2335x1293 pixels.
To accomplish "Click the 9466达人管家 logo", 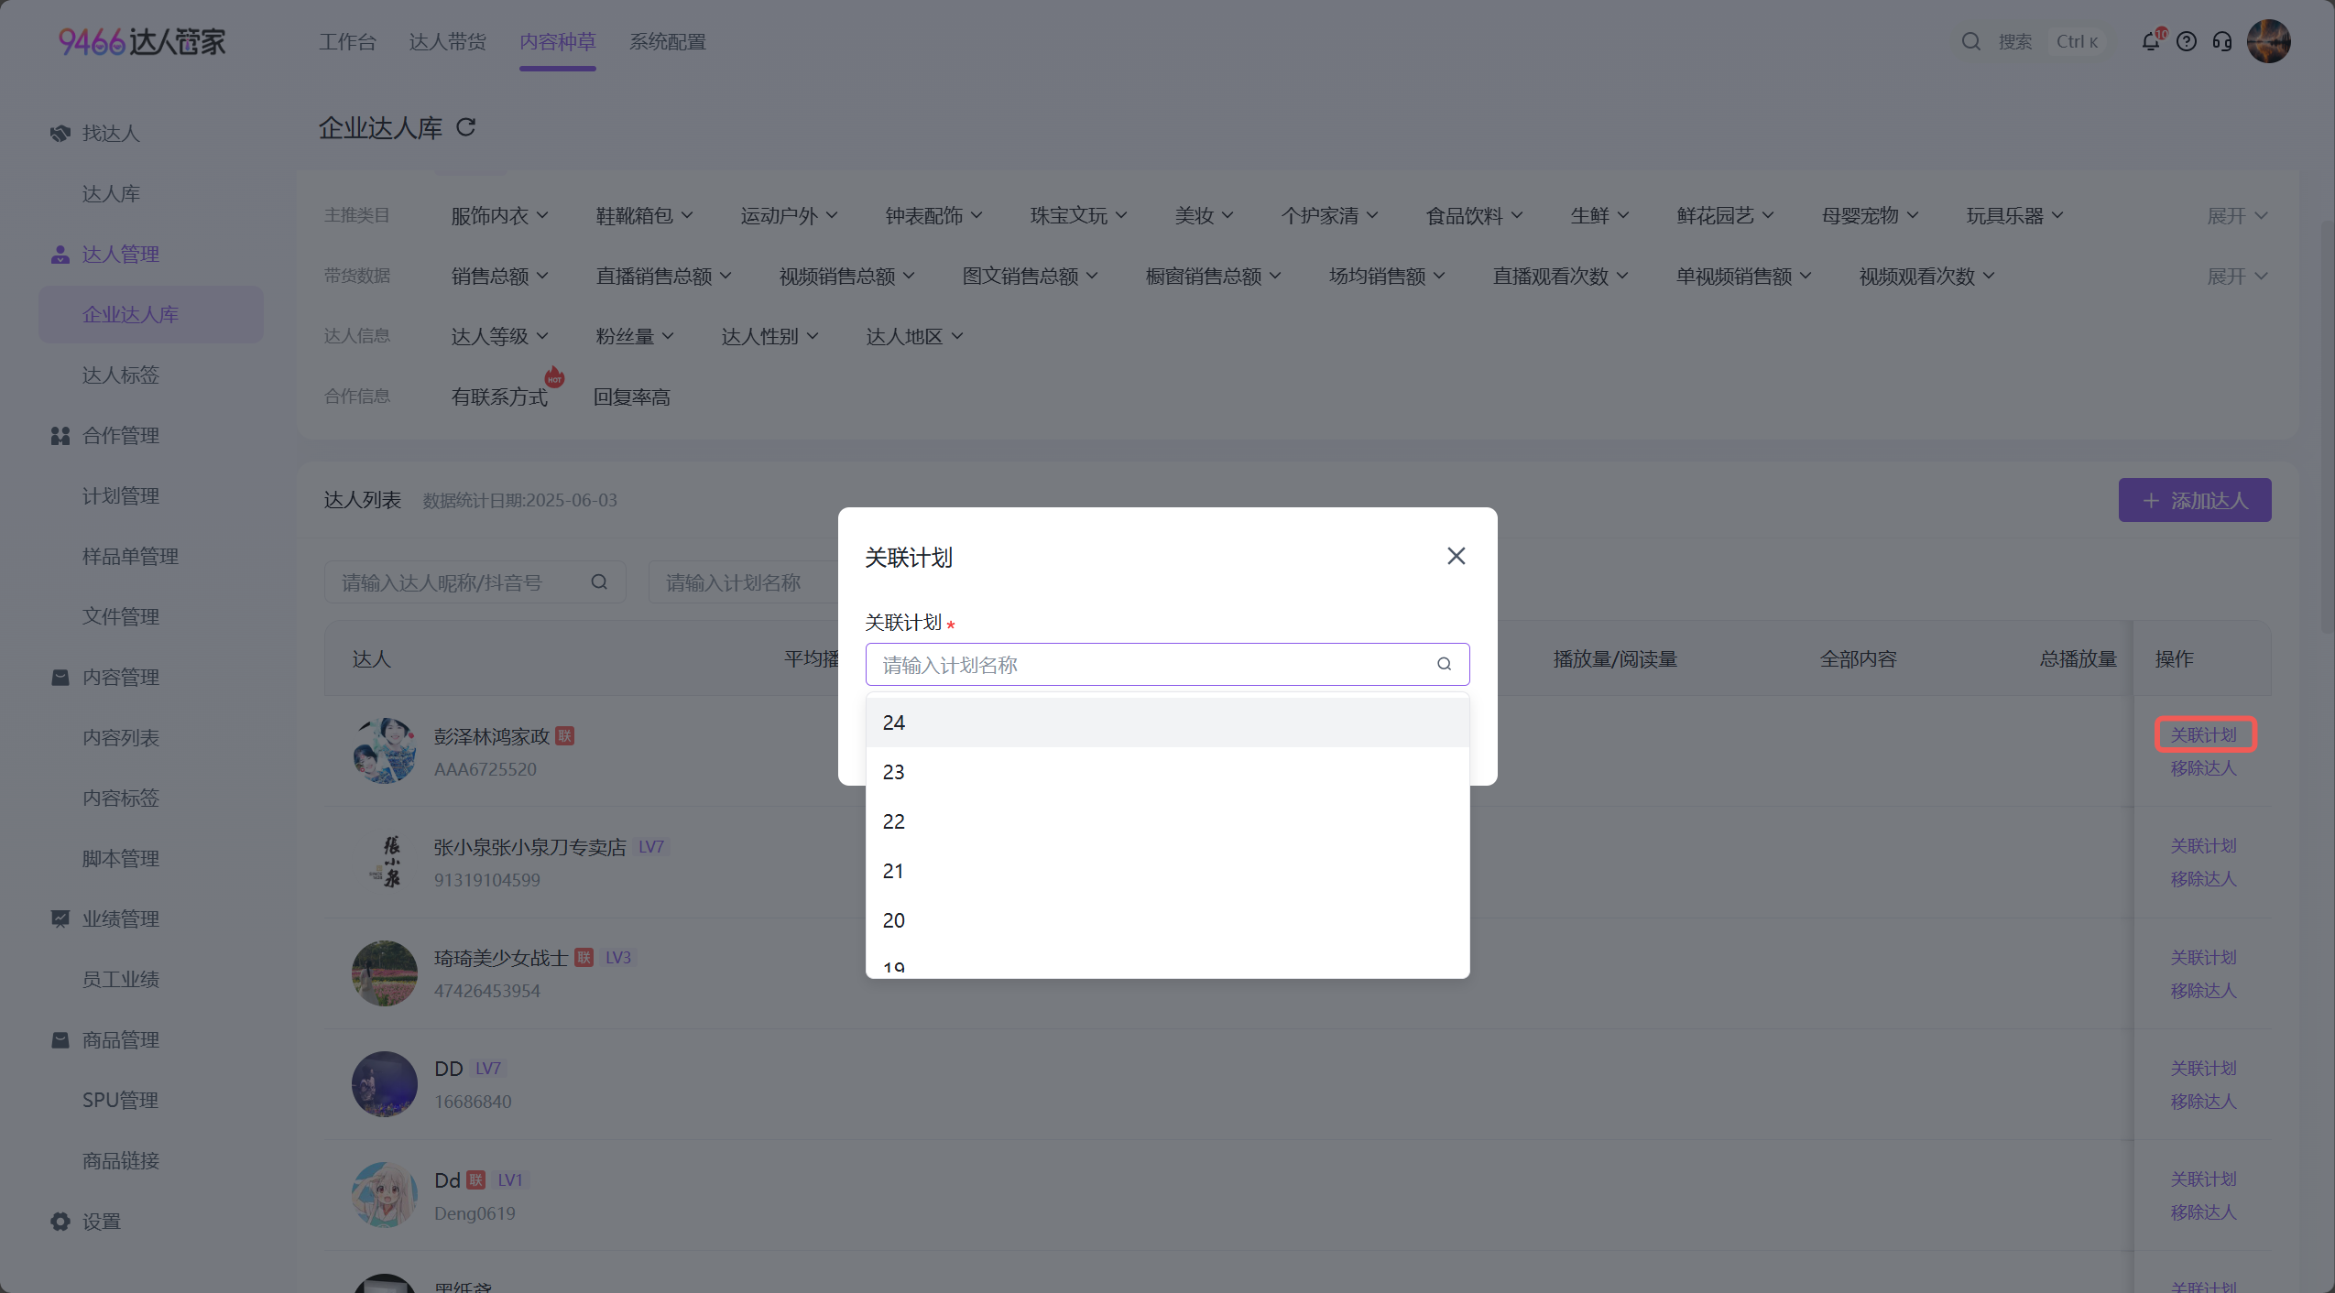I will [142, 42].
